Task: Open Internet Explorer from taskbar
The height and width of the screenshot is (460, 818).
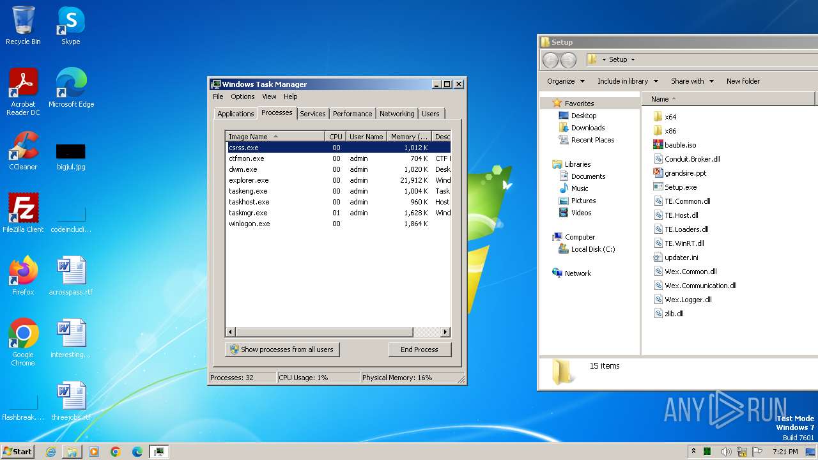Action: coord(50,452)
